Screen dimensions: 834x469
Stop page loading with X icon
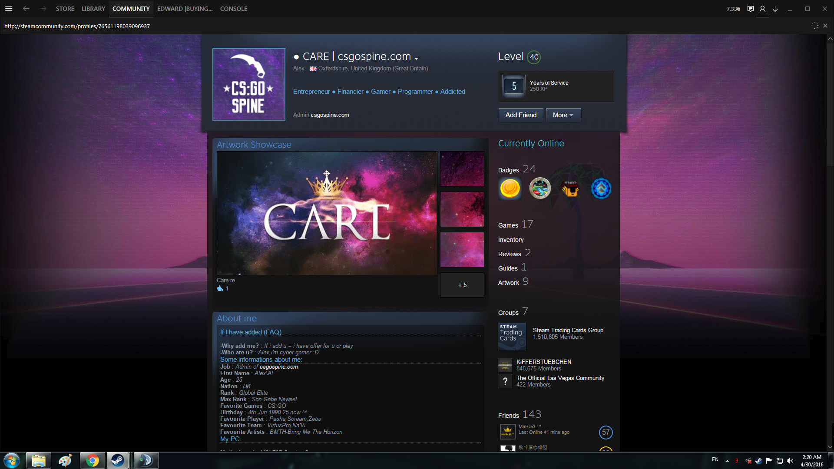point(825,26)
